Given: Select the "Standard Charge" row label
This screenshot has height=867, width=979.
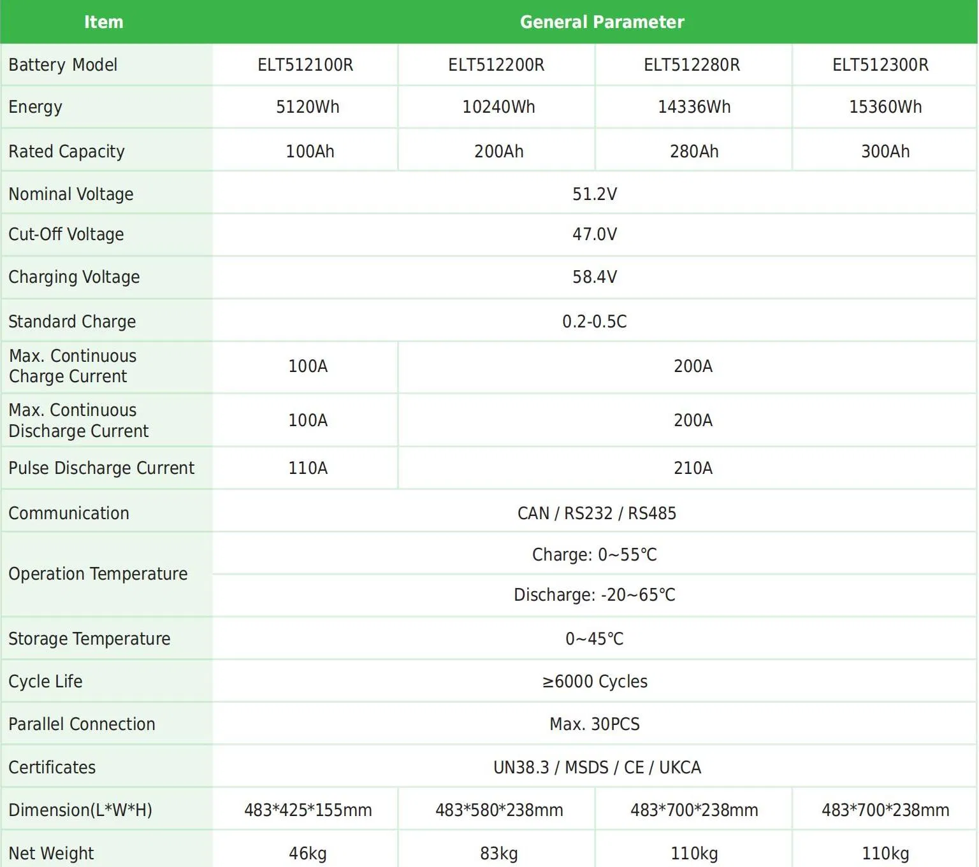Looking at the screenshot, I should click(x=72, y=322).
